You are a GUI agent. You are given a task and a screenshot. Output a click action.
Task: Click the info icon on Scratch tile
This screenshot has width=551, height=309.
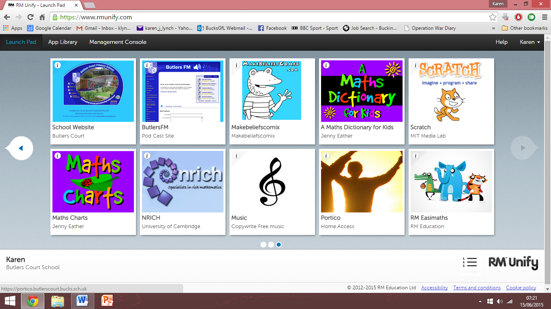point(416,65)
